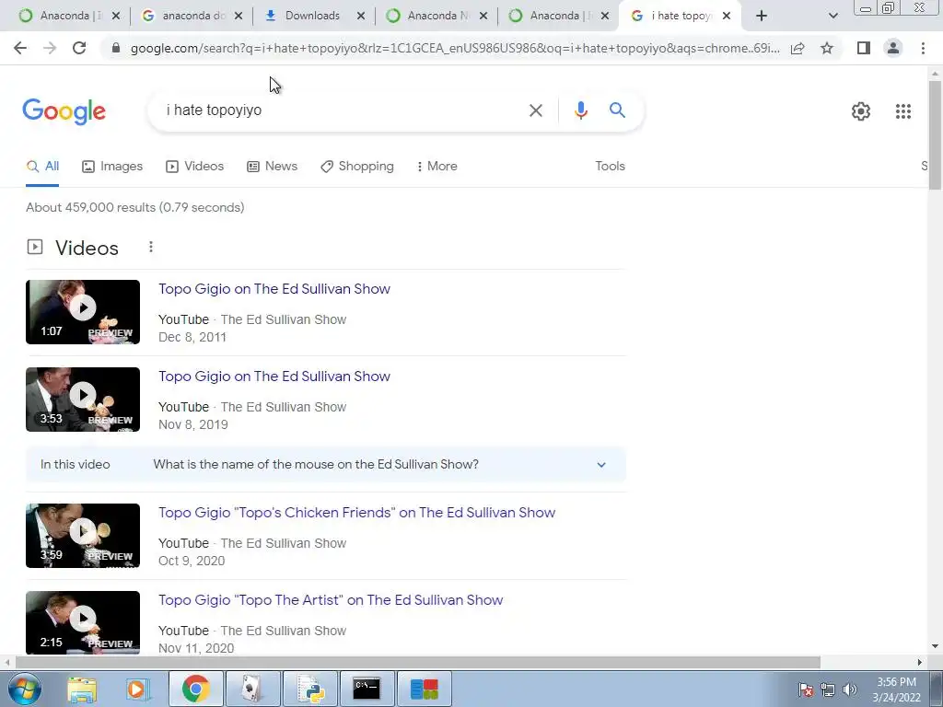This screenshot has height=707, width=943.
Task: Share this page using the share icon
Action: pos(797,48)
